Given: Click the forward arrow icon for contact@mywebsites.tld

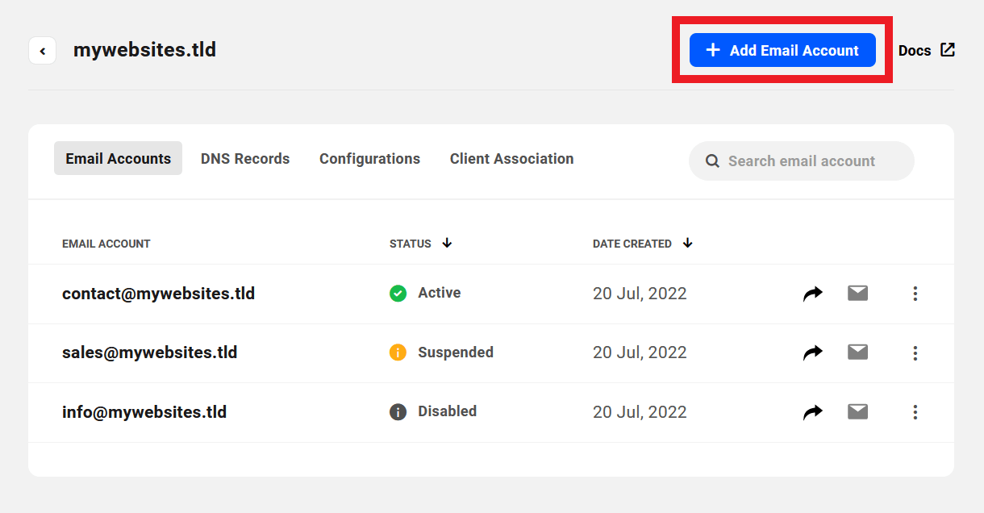Looking at the screenshot, I should pos(813,294).
